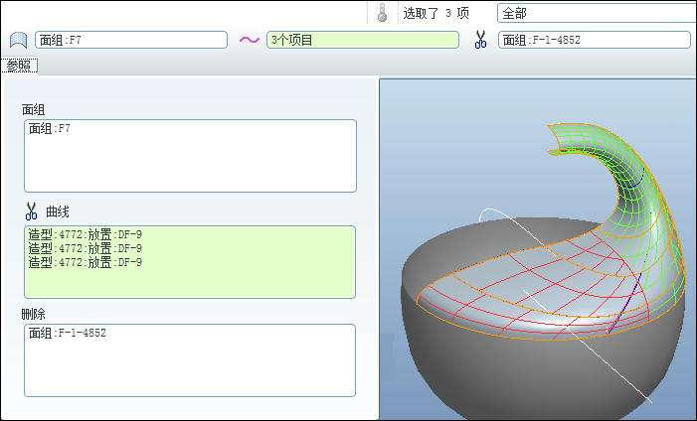Open the 参照 tab
Image resolution: width=697 pixels, height=421 pixels.
coord(19,66)
